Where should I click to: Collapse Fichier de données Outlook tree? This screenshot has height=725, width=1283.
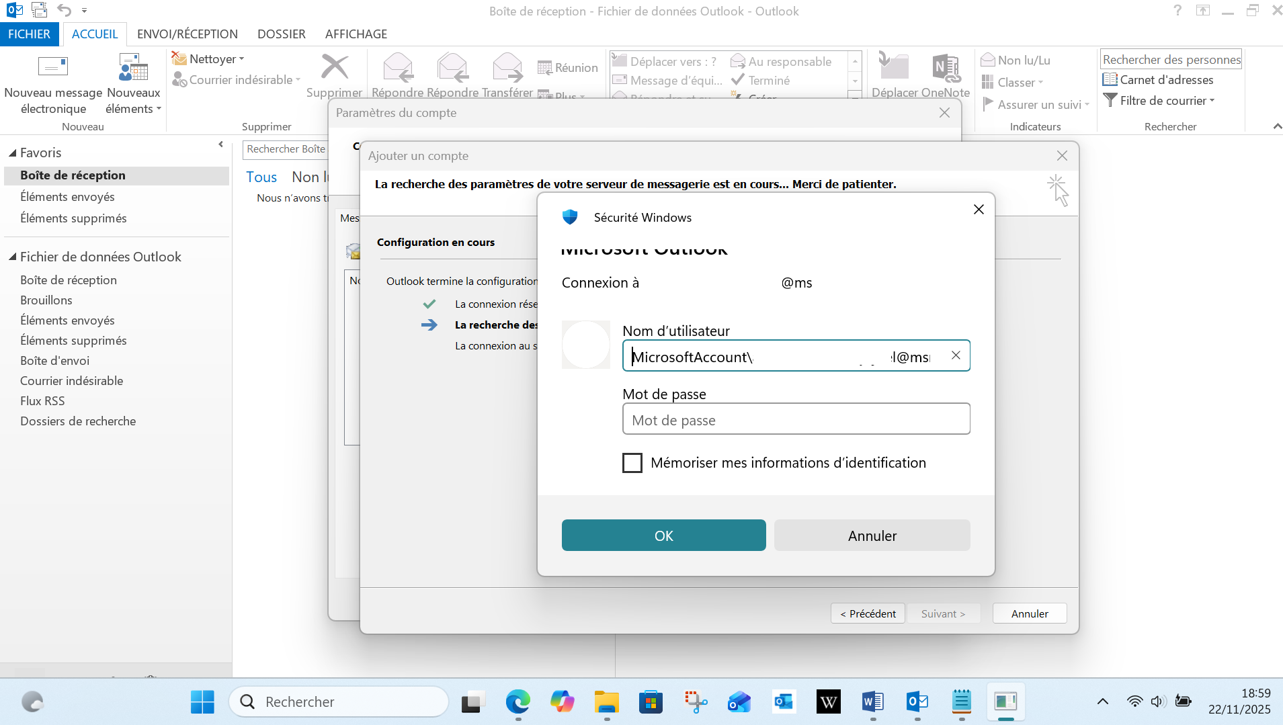(12, 257)
